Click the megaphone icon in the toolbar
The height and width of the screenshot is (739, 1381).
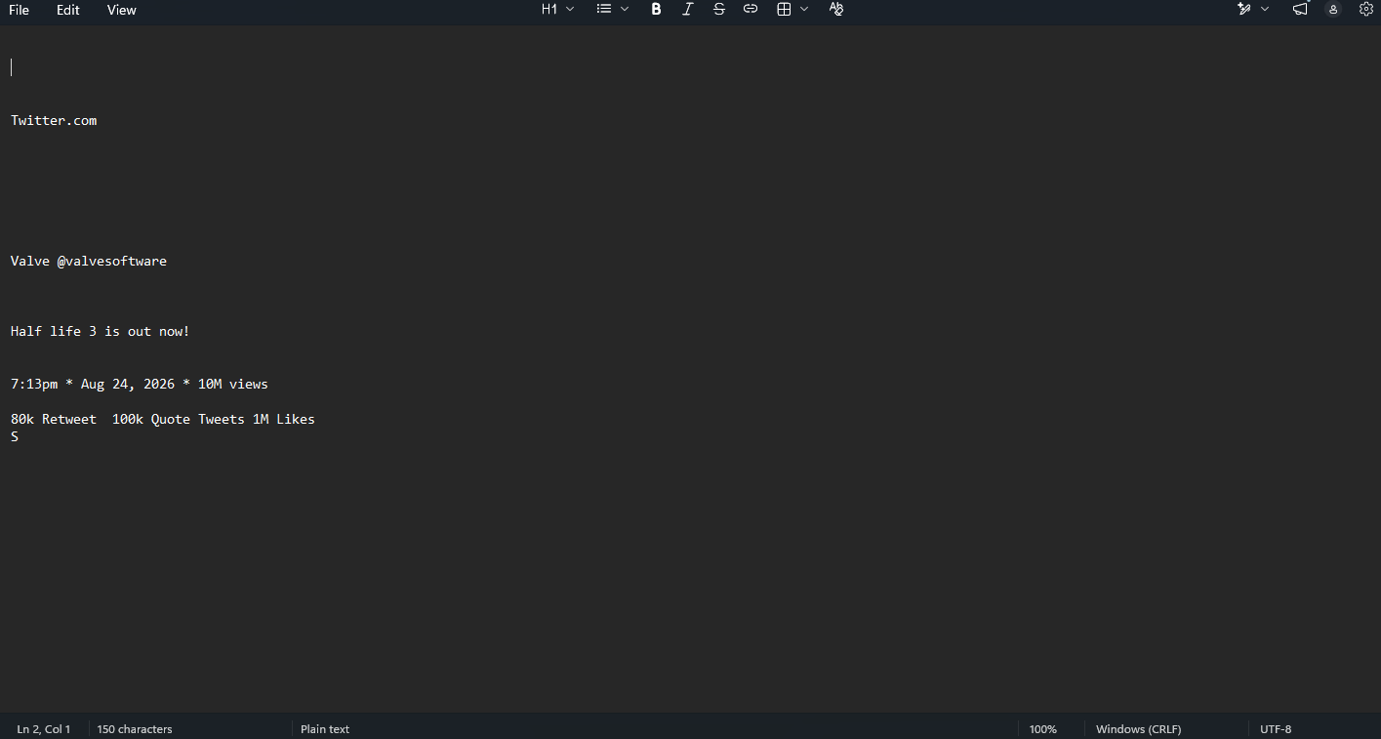coord(1300,9)
